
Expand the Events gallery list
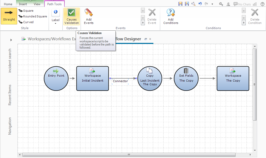coord(143,23)
